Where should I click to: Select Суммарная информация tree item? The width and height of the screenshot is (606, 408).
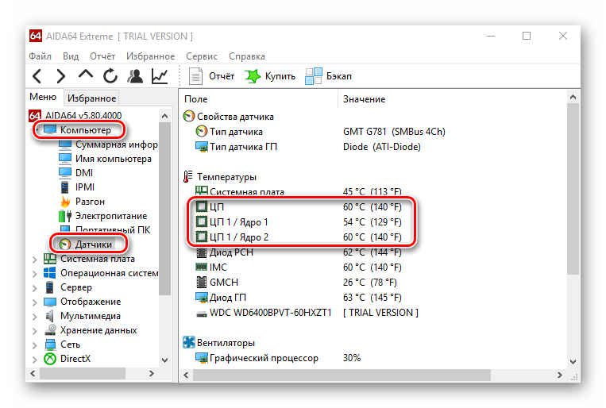[108, 144]
